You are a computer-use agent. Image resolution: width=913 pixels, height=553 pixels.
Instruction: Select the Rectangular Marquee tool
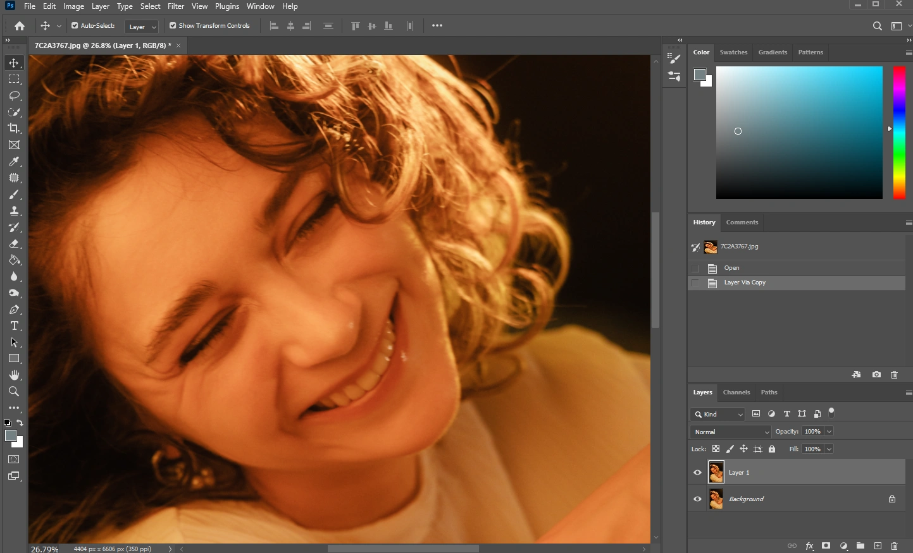point(14,79)
